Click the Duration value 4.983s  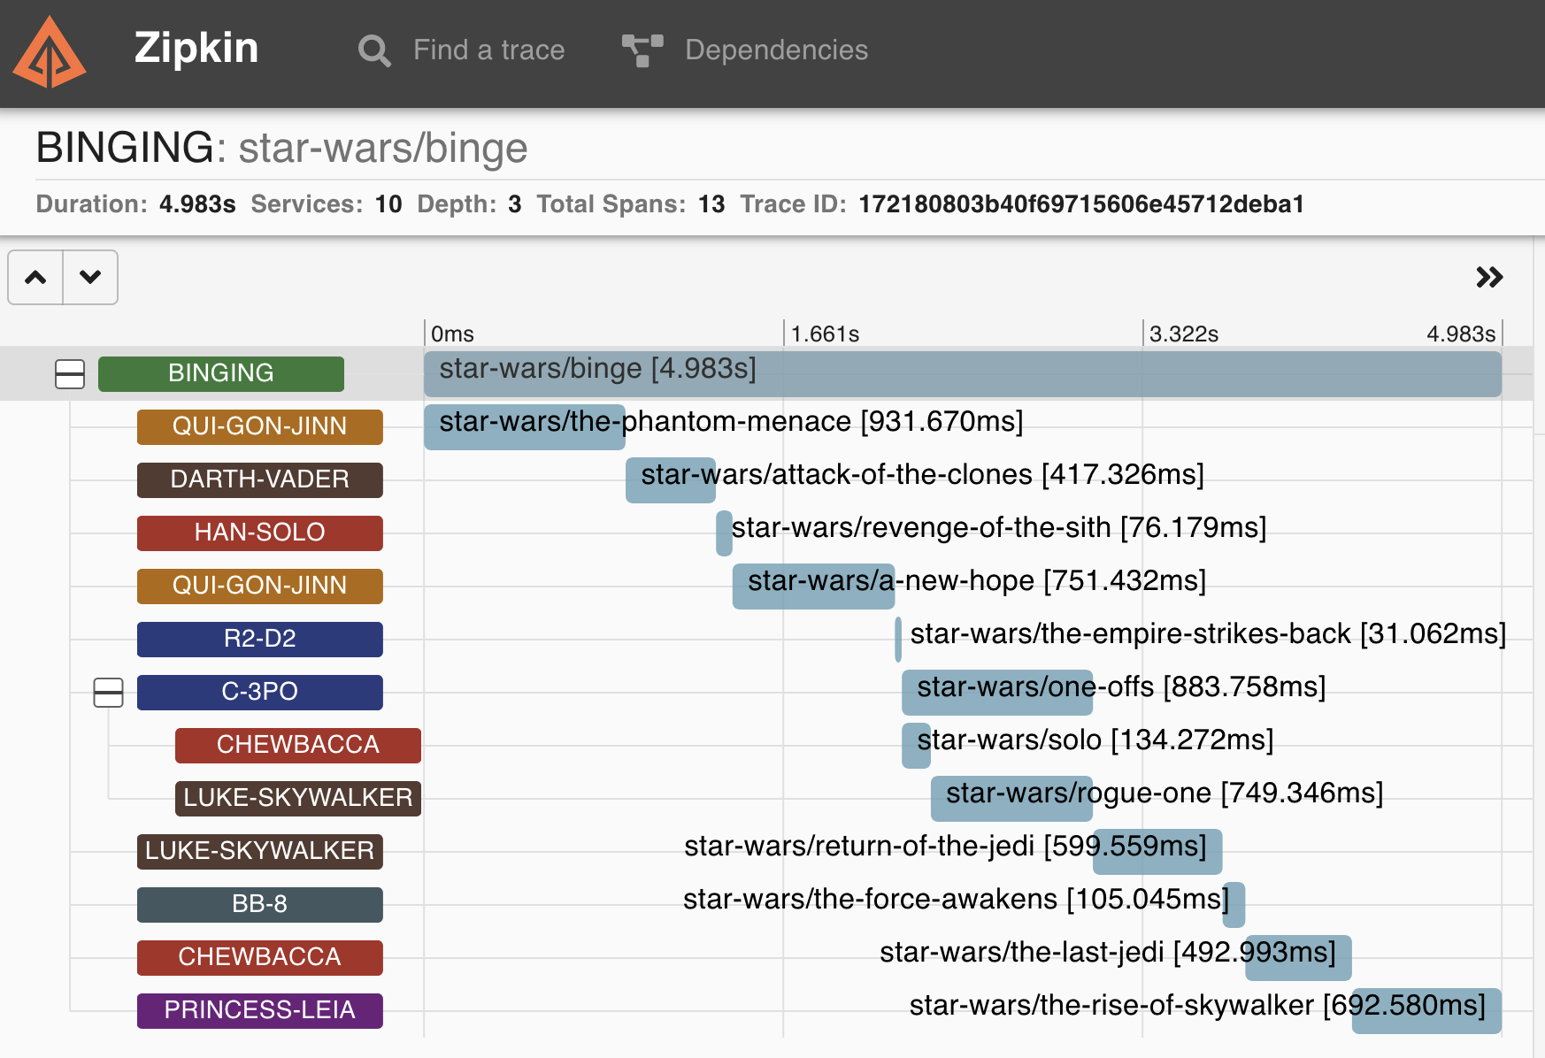(197, 204)
